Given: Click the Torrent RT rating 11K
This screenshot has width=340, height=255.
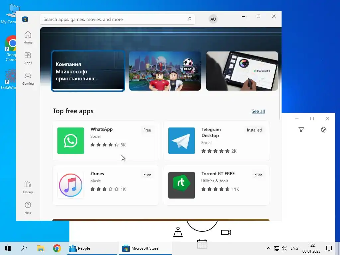Looking at the screenshot, I should pyautogui.click(x=220, y=189).
